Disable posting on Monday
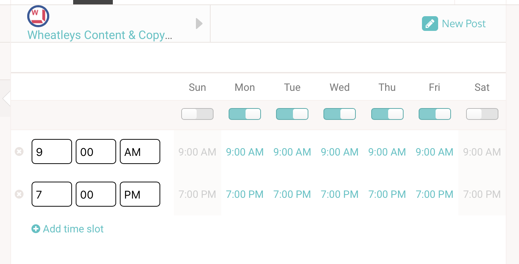The width and height of the screenshot is (519, 264). click(245, 114)
